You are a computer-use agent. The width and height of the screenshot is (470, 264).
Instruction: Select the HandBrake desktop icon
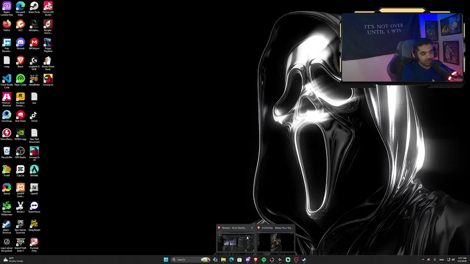coord(34,80)
